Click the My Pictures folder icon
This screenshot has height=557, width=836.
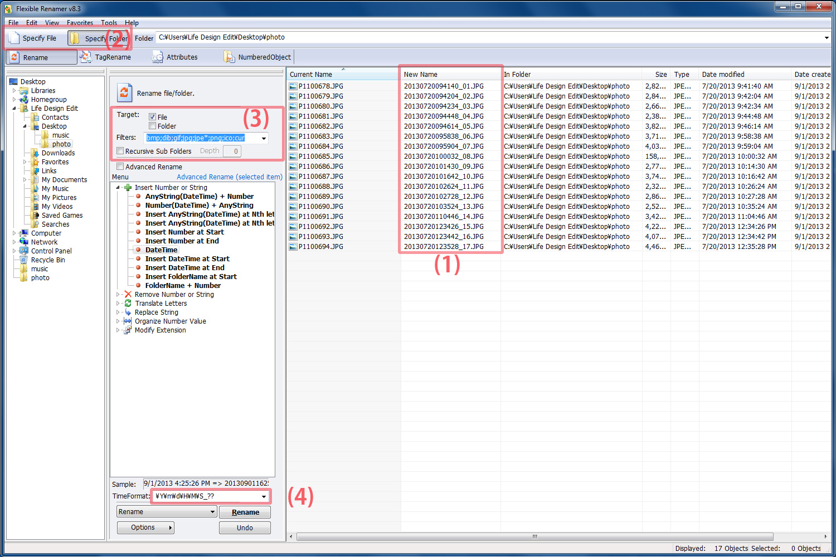[x=35, y=197]
